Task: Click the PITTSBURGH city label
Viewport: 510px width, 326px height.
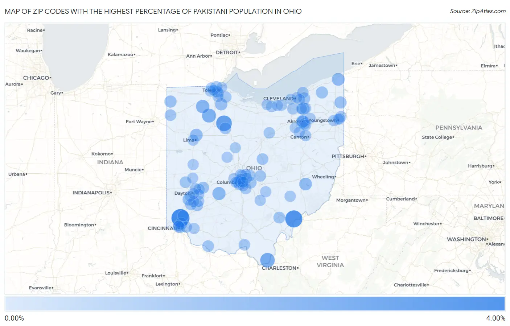Action: pyautogui.click(x=348, y=156)
